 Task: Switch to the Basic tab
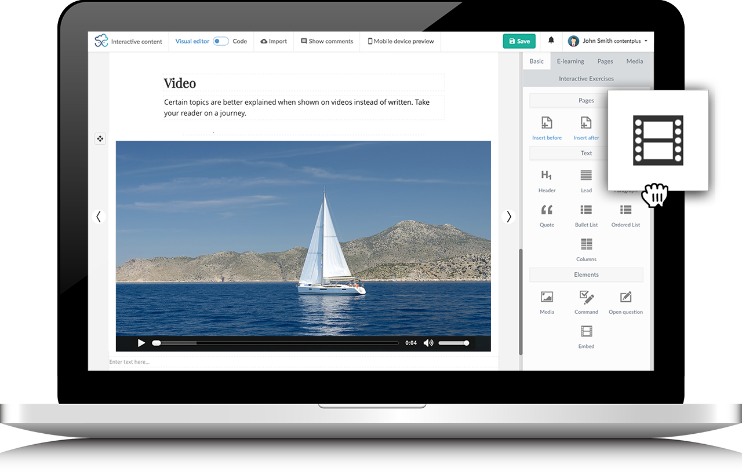537,61
